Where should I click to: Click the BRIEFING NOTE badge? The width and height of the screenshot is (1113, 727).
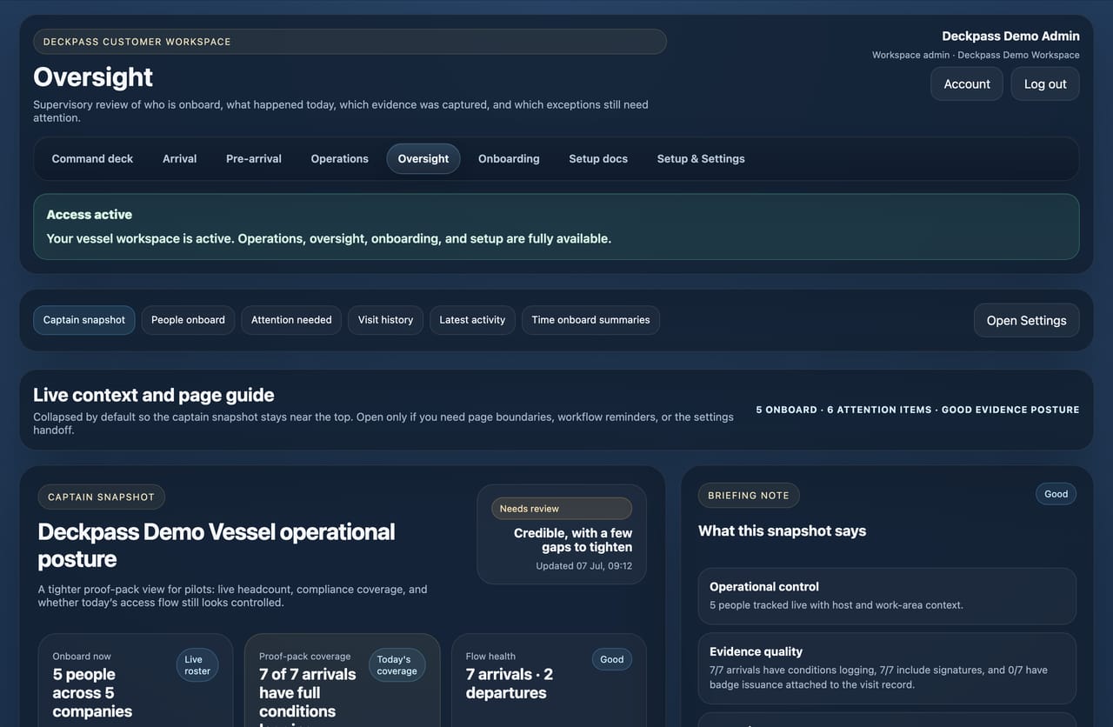coord(749,496)
